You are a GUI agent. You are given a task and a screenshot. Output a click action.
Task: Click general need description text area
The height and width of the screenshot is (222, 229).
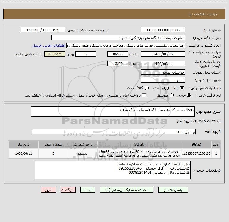[113, 111]
